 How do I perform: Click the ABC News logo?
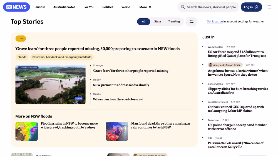click(x=16, y=7)
